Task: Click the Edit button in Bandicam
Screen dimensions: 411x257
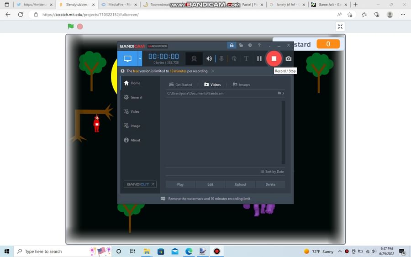Action: coord(210,184)
